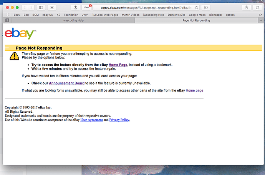
Task: Follow the Home page link ending the paragraph
Action: 194,90
